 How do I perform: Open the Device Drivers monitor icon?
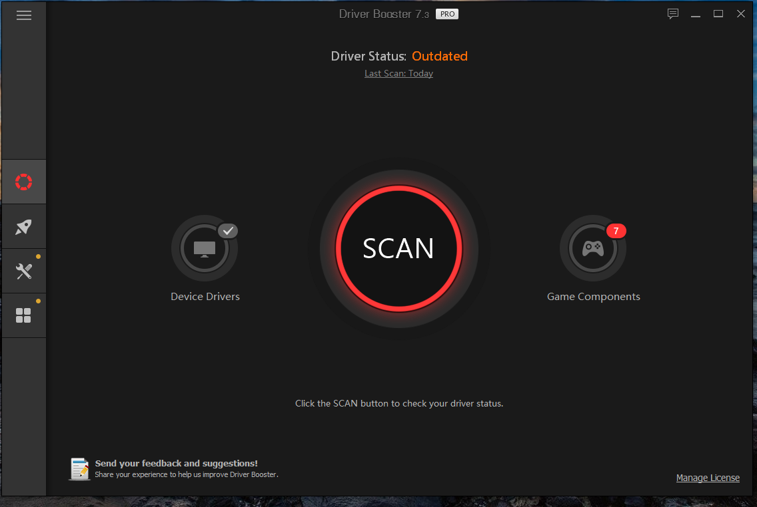205,248
